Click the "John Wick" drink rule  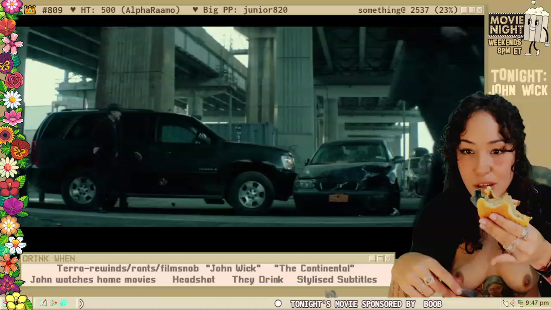[233, 268]
